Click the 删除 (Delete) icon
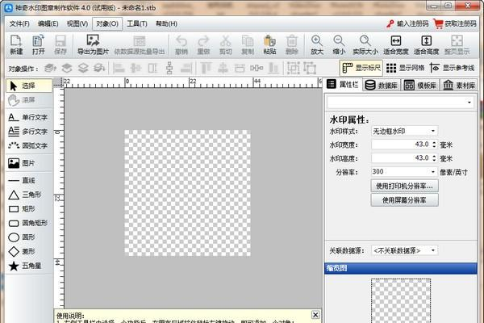484x323 pixels. pos(292,45)
